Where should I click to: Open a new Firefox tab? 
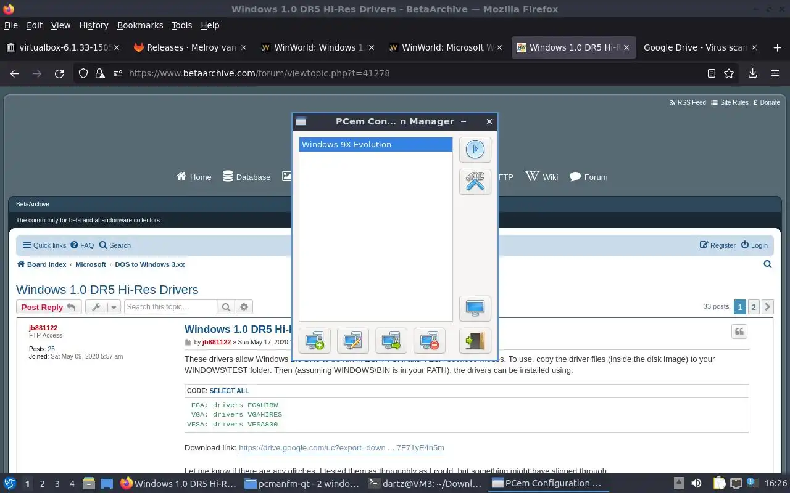(777, 47)
